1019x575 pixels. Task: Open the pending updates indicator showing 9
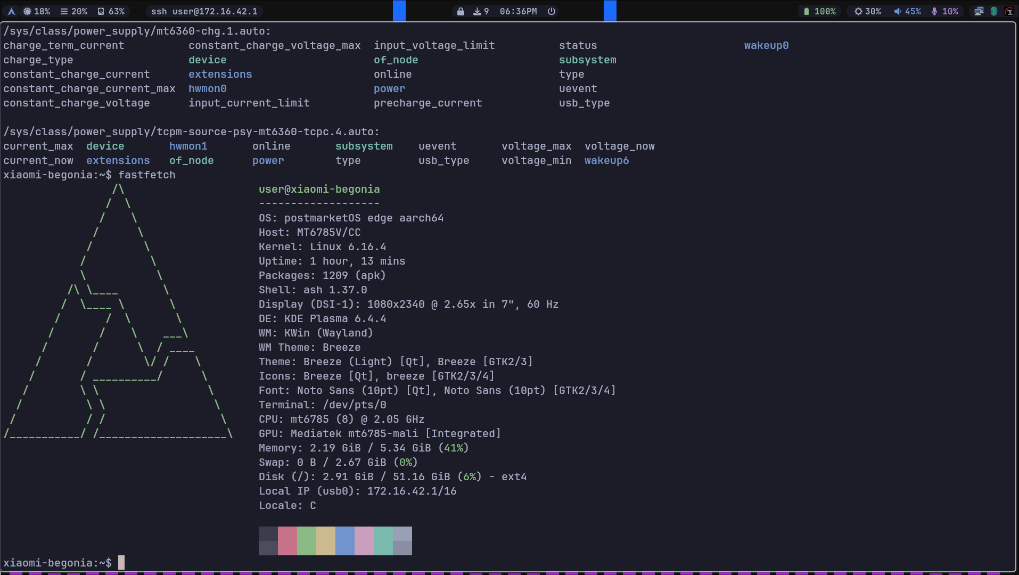point(481,11)
